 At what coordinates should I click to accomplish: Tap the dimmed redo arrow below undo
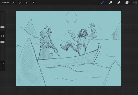point(3,68)
